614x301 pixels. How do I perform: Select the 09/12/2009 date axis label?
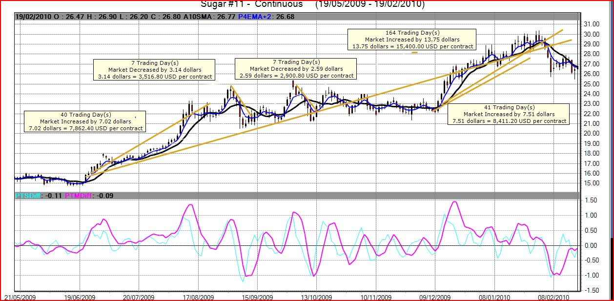click(x=435, y=297)
